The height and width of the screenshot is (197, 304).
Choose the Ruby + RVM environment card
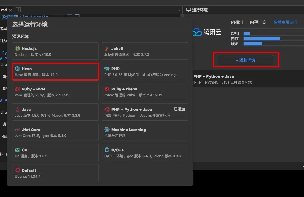pos(55,92)
